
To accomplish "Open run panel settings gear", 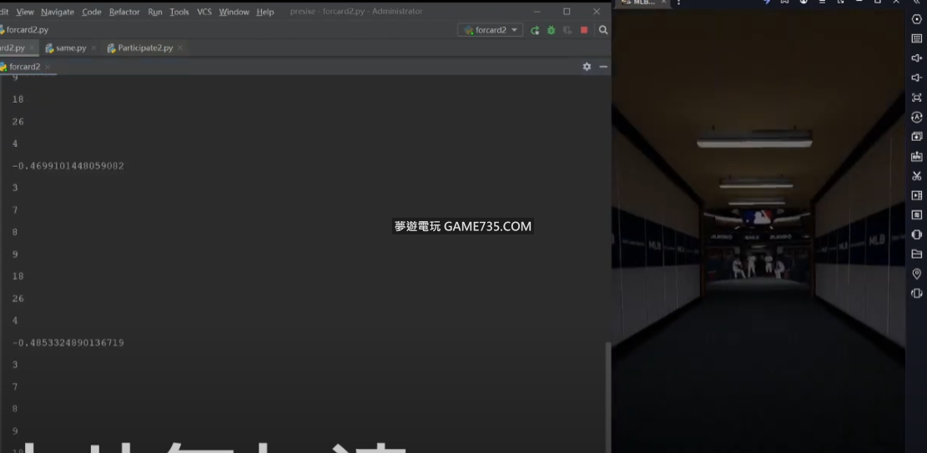I will (587, 67).
